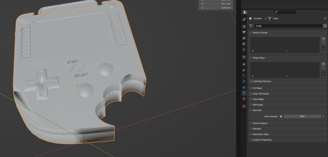Collapse the Shape Keys panel
328x157 pixels.
click(251, 58)
